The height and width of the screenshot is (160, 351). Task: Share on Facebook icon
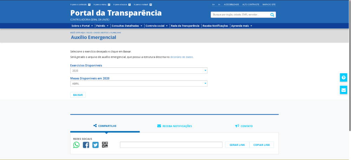point(86,145)
